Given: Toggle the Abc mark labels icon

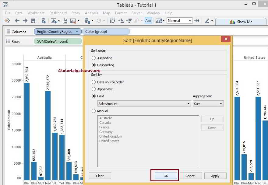Looking at the screenshot, I should click(148, 21).
